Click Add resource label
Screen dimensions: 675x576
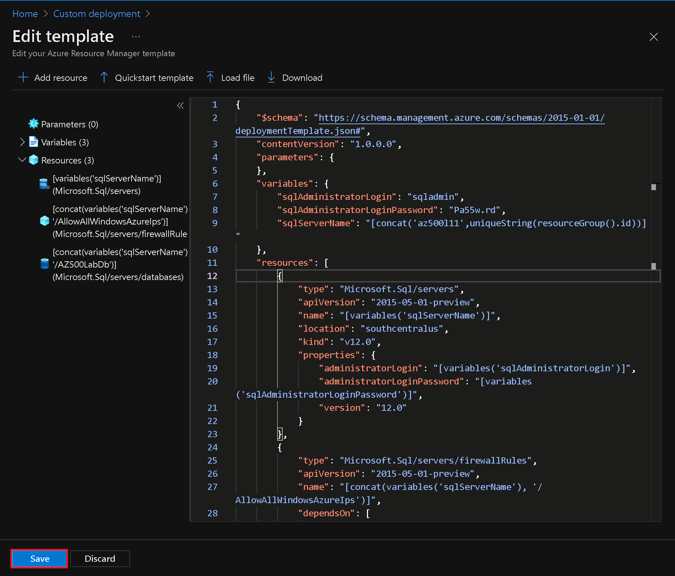(61, 78)
